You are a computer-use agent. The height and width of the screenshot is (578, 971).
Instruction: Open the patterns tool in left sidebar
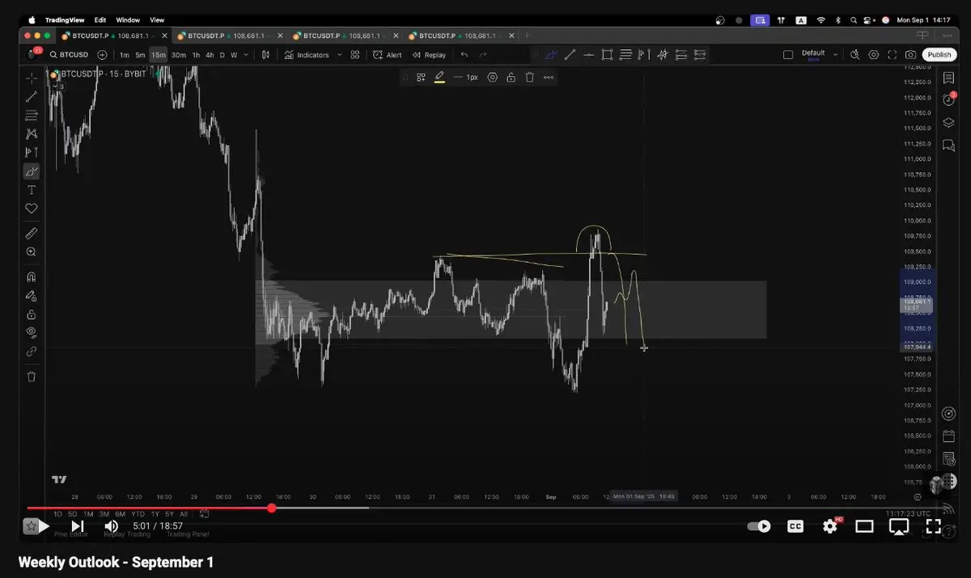[31, 133]
